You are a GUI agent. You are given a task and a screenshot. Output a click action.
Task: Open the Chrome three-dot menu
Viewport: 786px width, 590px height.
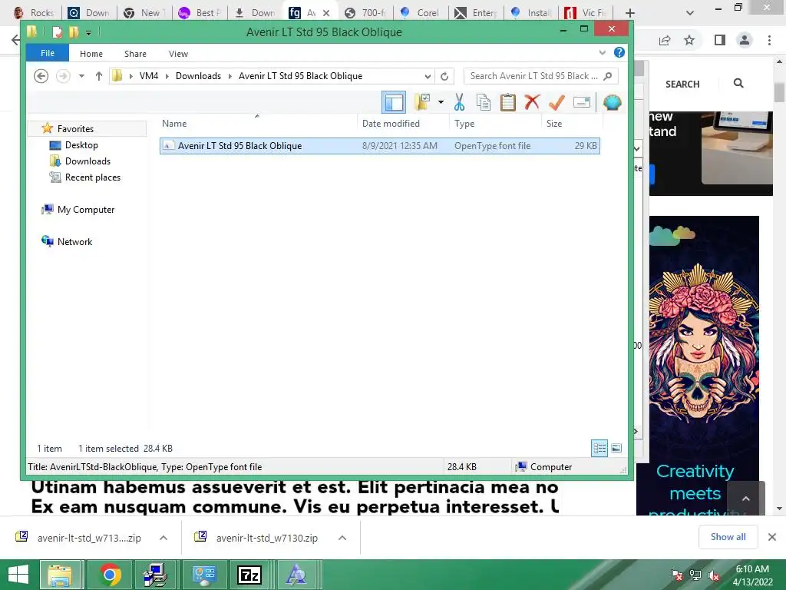click(x=769, y=41)
